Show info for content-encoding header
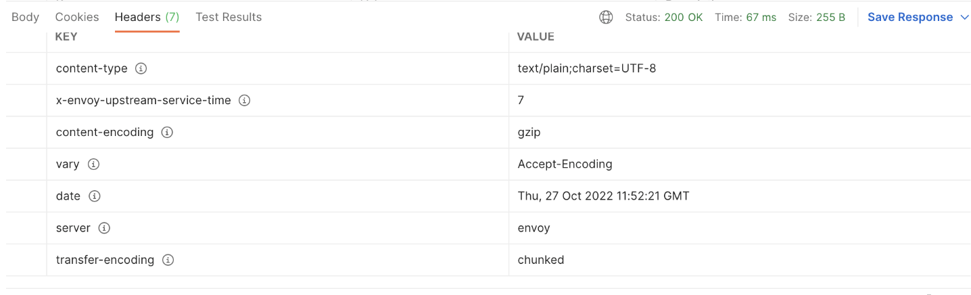 [x=167, y=132]
